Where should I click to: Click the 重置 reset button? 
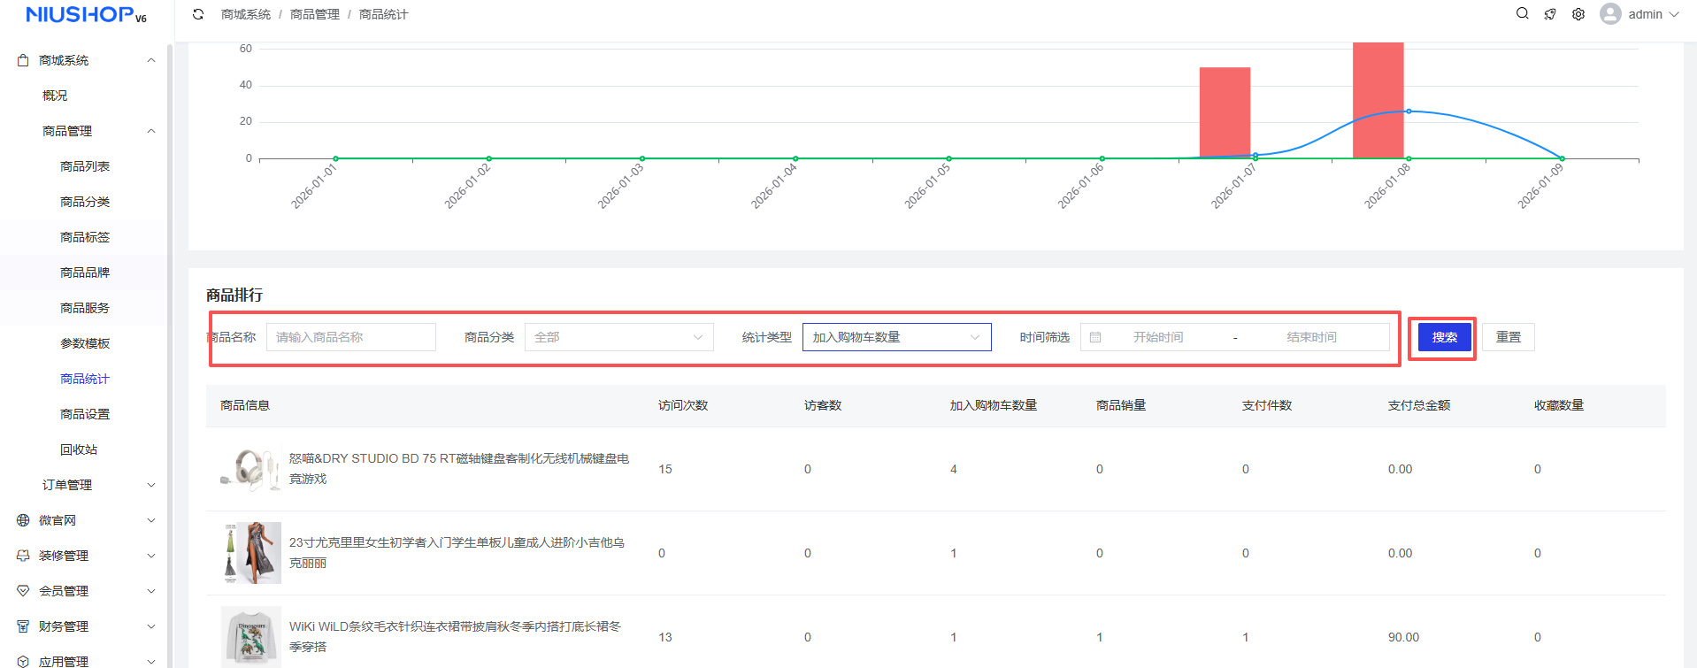(x=1508, y=337)
